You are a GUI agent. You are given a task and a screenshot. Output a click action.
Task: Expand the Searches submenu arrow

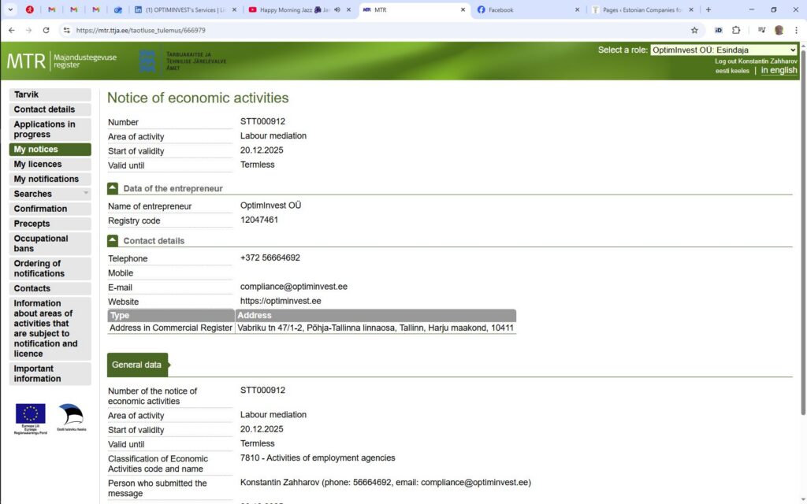pyautogui.click(x=86, y=193)
